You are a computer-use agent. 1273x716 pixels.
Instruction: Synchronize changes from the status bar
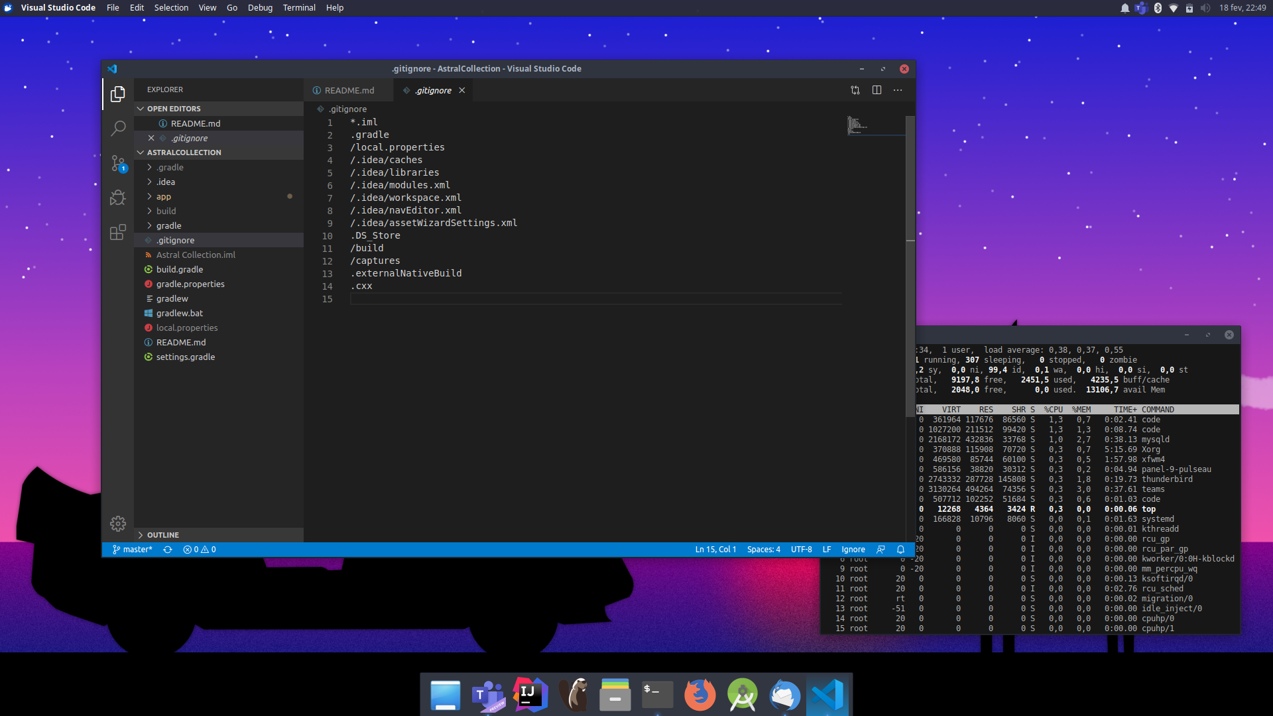coord(168,550)
